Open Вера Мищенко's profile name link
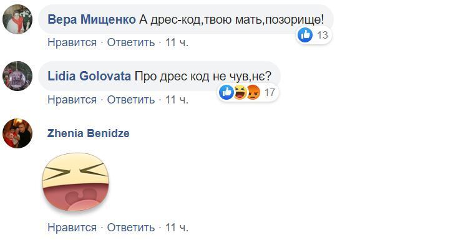 92,19
